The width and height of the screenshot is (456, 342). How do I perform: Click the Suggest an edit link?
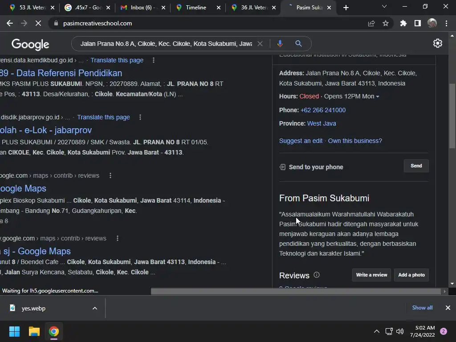coord(301,141)
